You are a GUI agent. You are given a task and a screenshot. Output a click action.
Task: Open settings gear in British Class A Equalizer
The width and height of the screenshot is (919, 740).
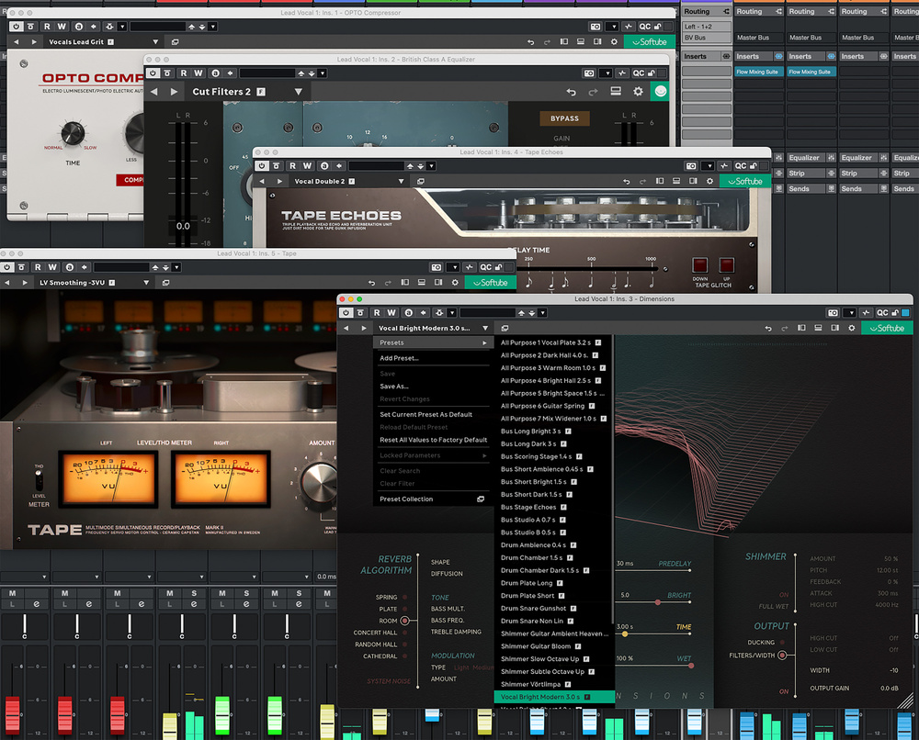point(638,92)
